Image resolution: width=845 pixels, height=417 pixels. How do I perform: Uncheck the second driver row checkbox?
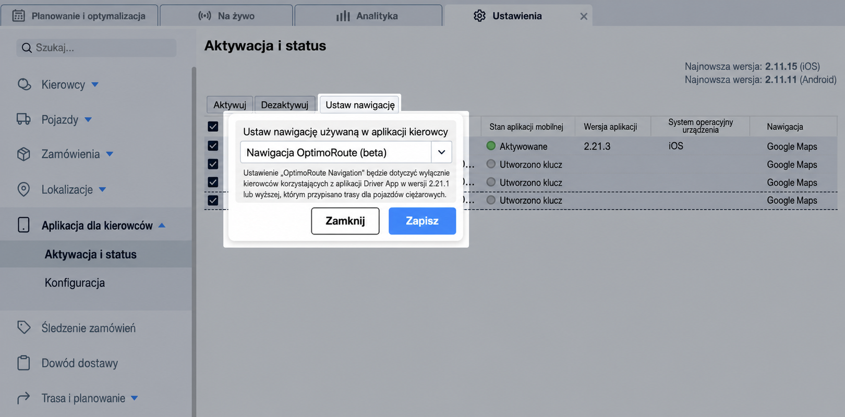[x=213, y=164]
